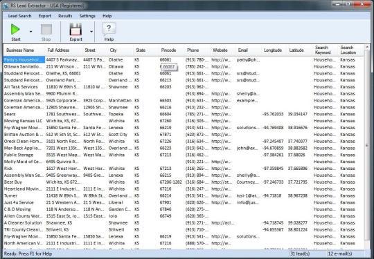Click the 12 e-mail(s) status bar entry
374x259 pixels.
coord(340,253)
